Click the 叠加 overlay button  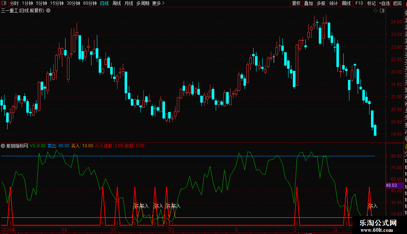point(309,3)
